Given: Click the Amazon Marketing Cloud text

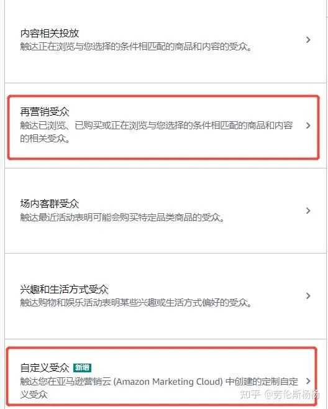Looking at the screenshot, I should (168, 382).
